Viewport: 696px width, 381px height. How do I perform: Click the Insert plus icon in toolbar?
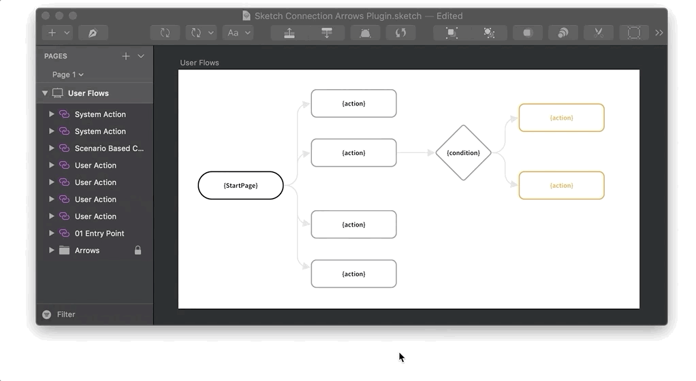coord(52,33)
